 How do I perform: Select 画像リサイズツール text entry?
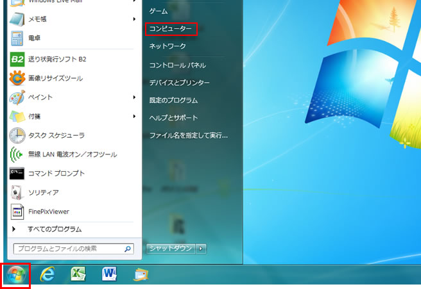click(56, 78)
